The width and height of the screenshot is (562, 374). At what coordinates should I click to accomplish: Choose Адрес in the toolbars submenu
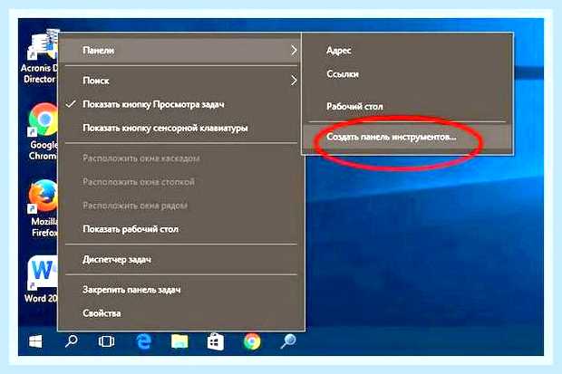click(407, 51)
